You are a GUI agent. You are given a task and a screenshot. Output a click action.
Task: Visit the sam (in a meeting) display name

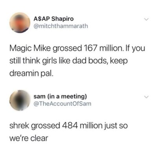60,97
